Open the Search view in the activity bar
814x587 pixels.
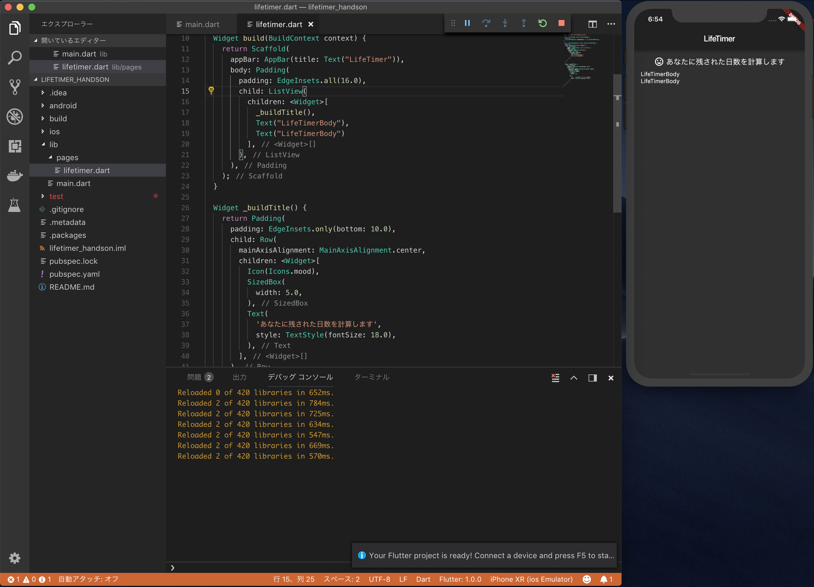tap(15, 57)
